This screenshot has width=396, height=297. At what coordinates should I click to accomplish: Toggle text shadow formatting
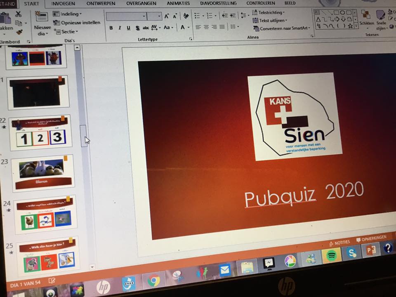tap(137, 28)
